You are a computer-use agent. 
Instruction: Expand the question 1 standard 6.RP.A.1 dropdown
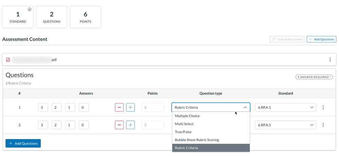pyautogui.click(x=285, y=108)
